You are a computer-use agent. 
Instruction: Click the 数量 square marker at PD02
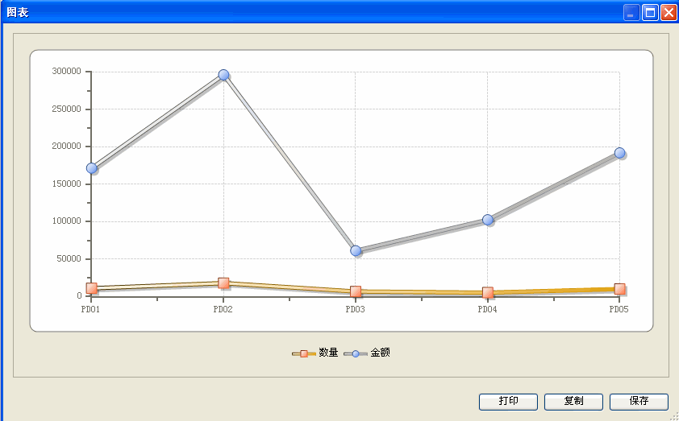223,283
